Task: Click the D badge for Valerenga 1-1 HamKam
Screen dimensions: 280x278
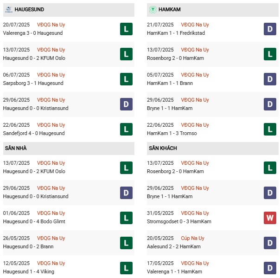Action: point(270,268)
